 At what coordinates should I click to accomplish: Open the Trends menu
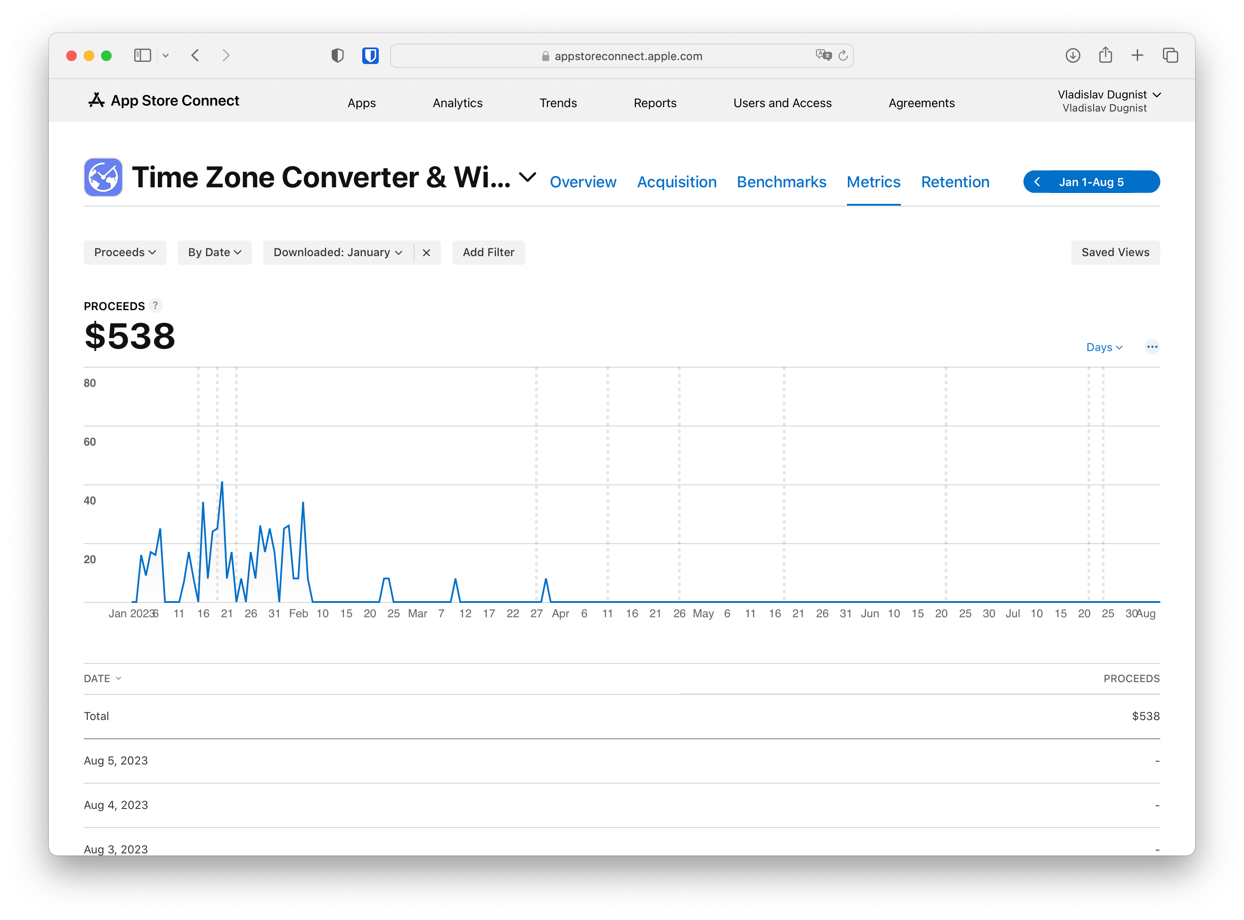click(x=557, y=103)
